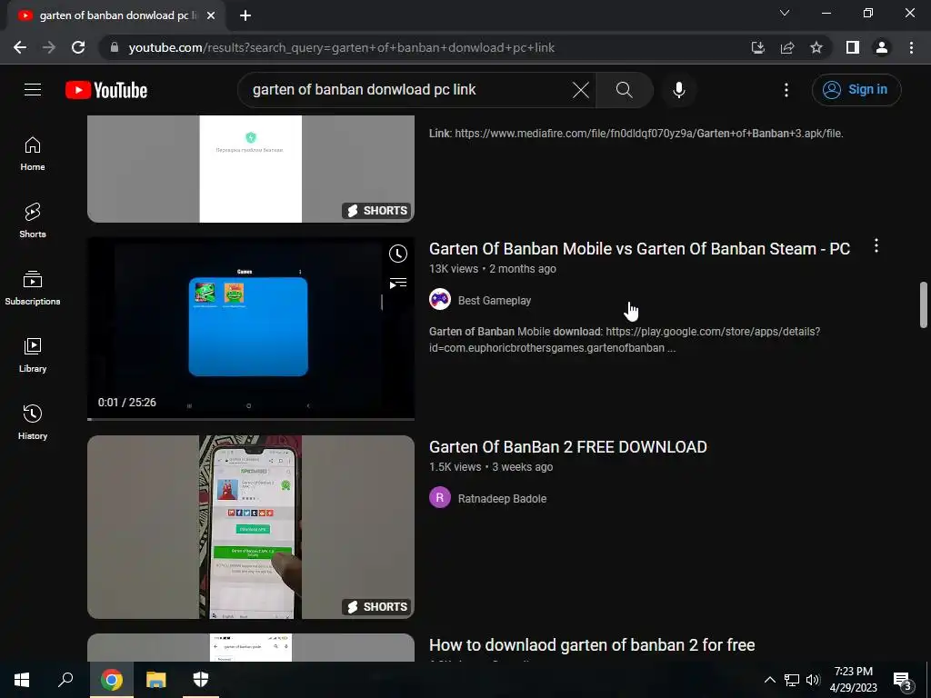This screenshot has width=931, height=698.
Task: Open Windows Security from taskbar
Action: (201, 680)
